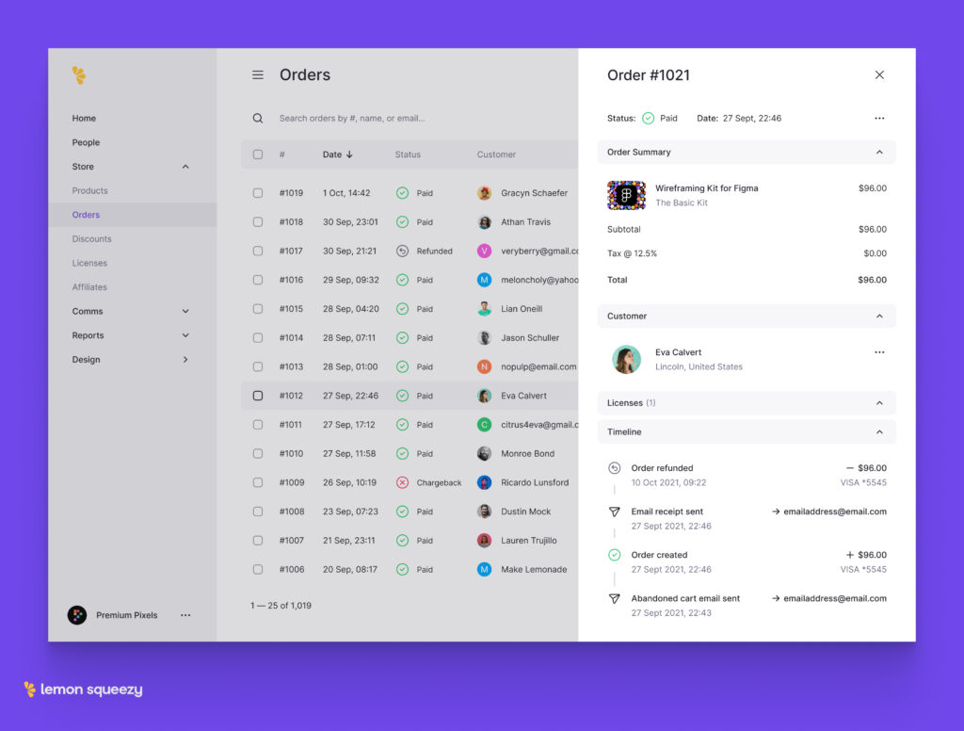Click Wireframing Kit for Figma product name

(x=706, y=188)
